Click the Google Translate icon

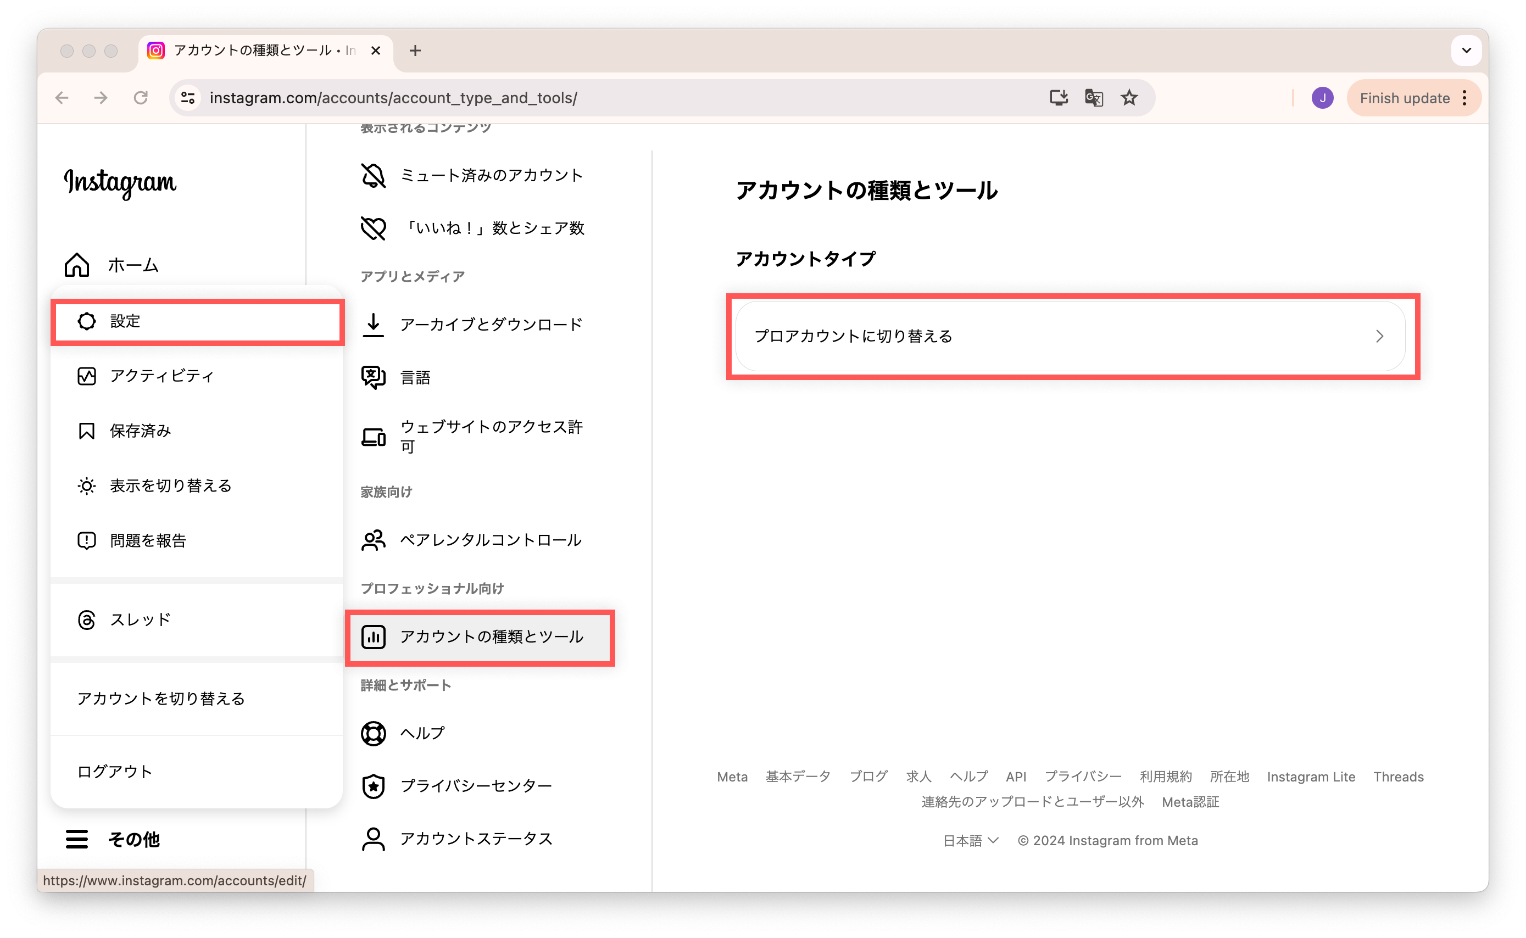pyautogui.click(x=1094, y=98)
